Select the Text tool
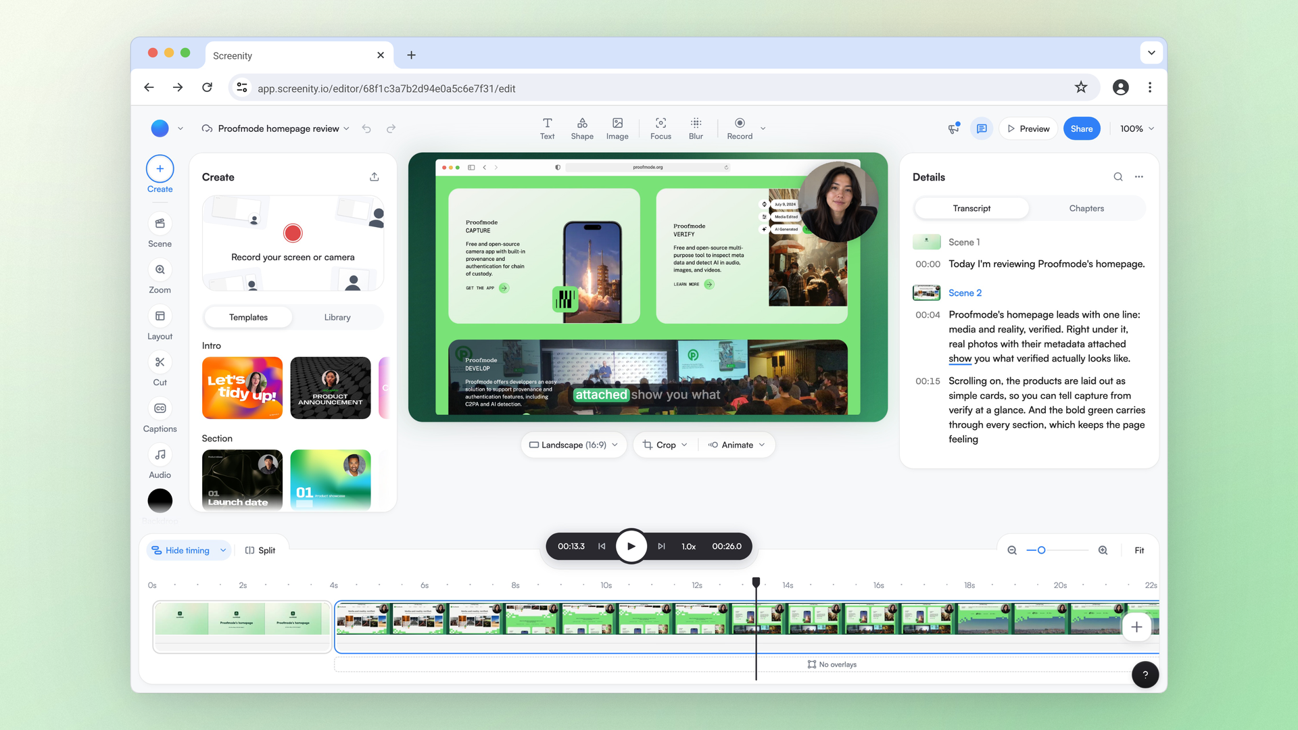Image resolution: width=1298 pixels, height=730 pixels. tap(547, 128)
